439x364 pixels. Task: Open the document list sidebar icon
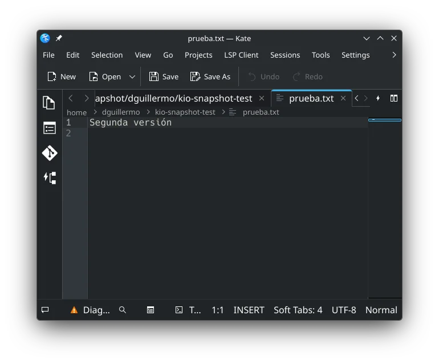[49, 128]
